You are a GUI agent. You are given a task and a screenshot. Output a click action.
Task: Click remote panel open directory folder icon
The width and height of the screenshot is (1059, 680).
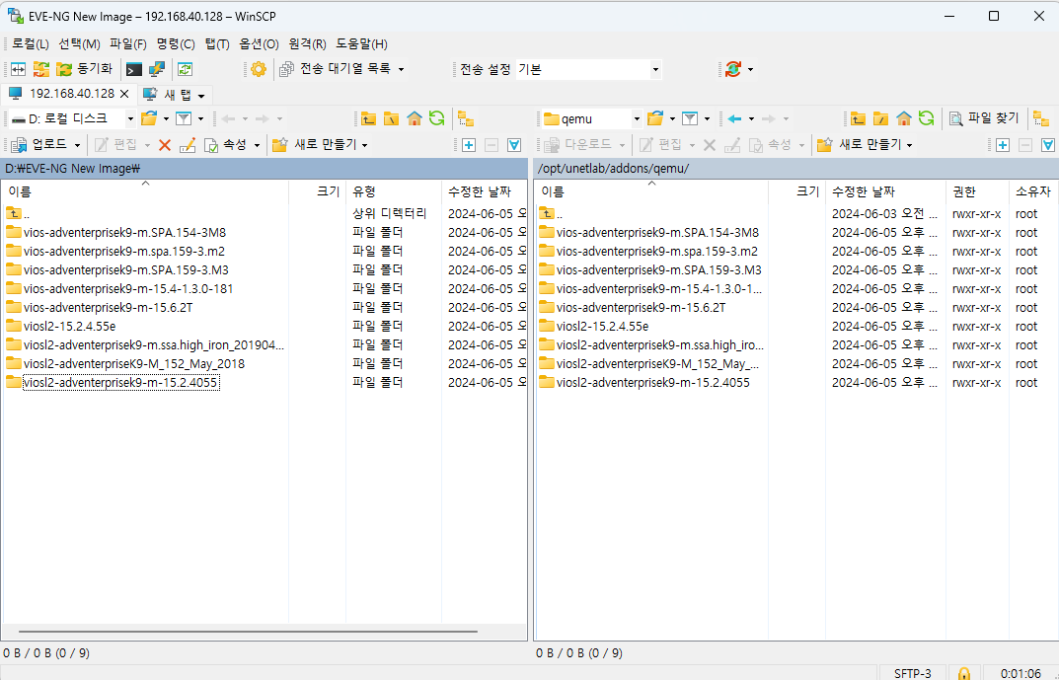pyautogui.click(x=654, y=118)
